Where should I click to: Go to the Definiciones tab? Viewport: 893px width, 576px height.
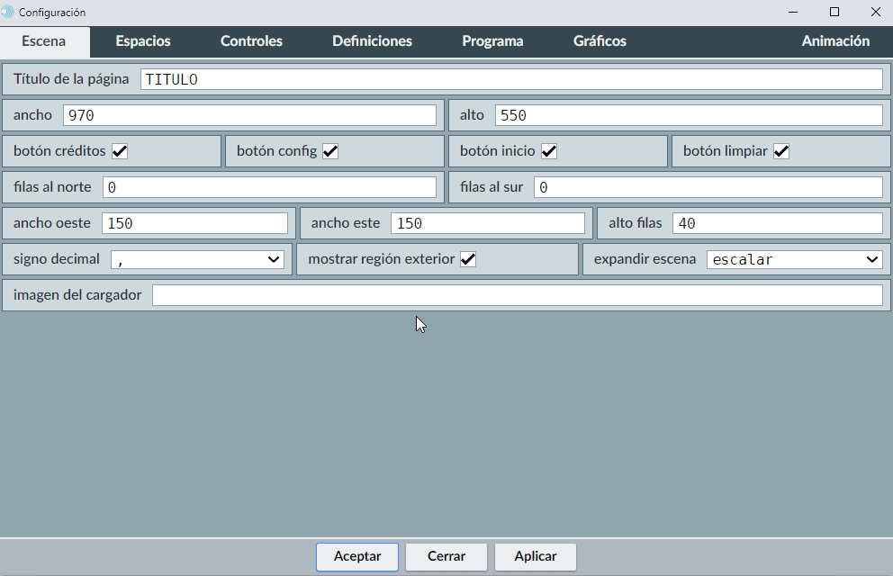tap(372, 41)
